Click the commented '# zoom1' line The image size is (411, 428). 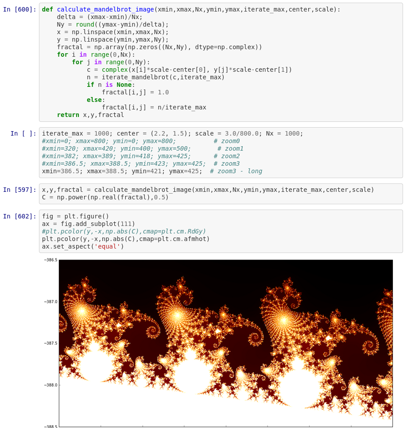click(x=143, y=149)
